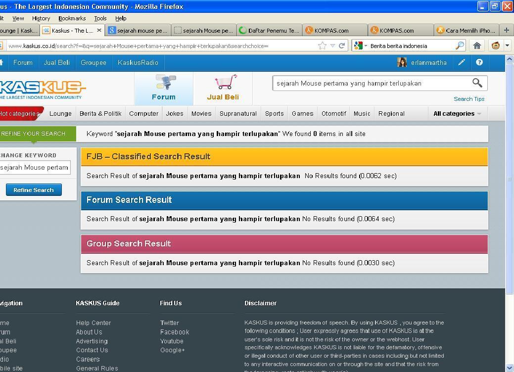The width and height of the screenshot is (514, 372).
Task: Open the Supranatural category
Action: [238, 114]
